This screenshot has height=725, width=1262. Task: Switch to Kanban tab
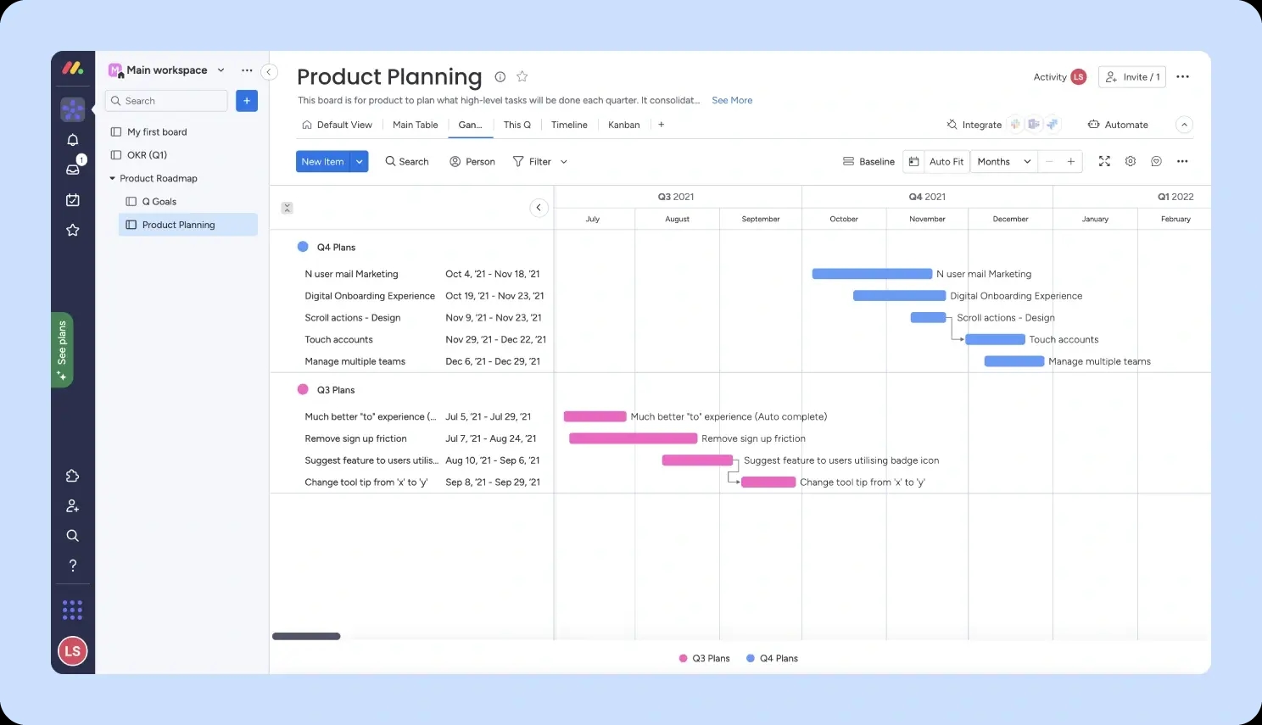point(624,125)
